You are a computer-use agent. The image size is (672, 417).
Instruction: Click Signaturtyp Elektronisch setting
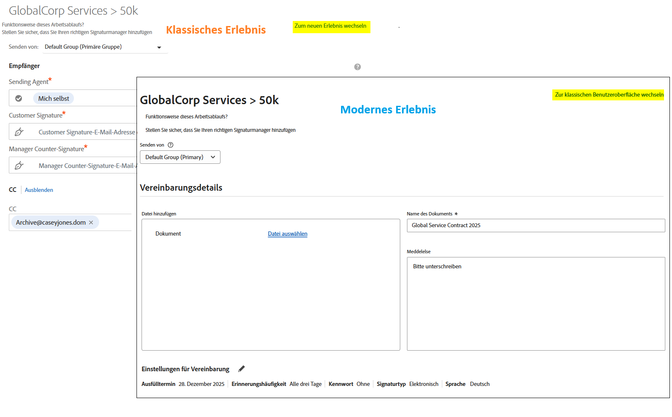[407, 384]
